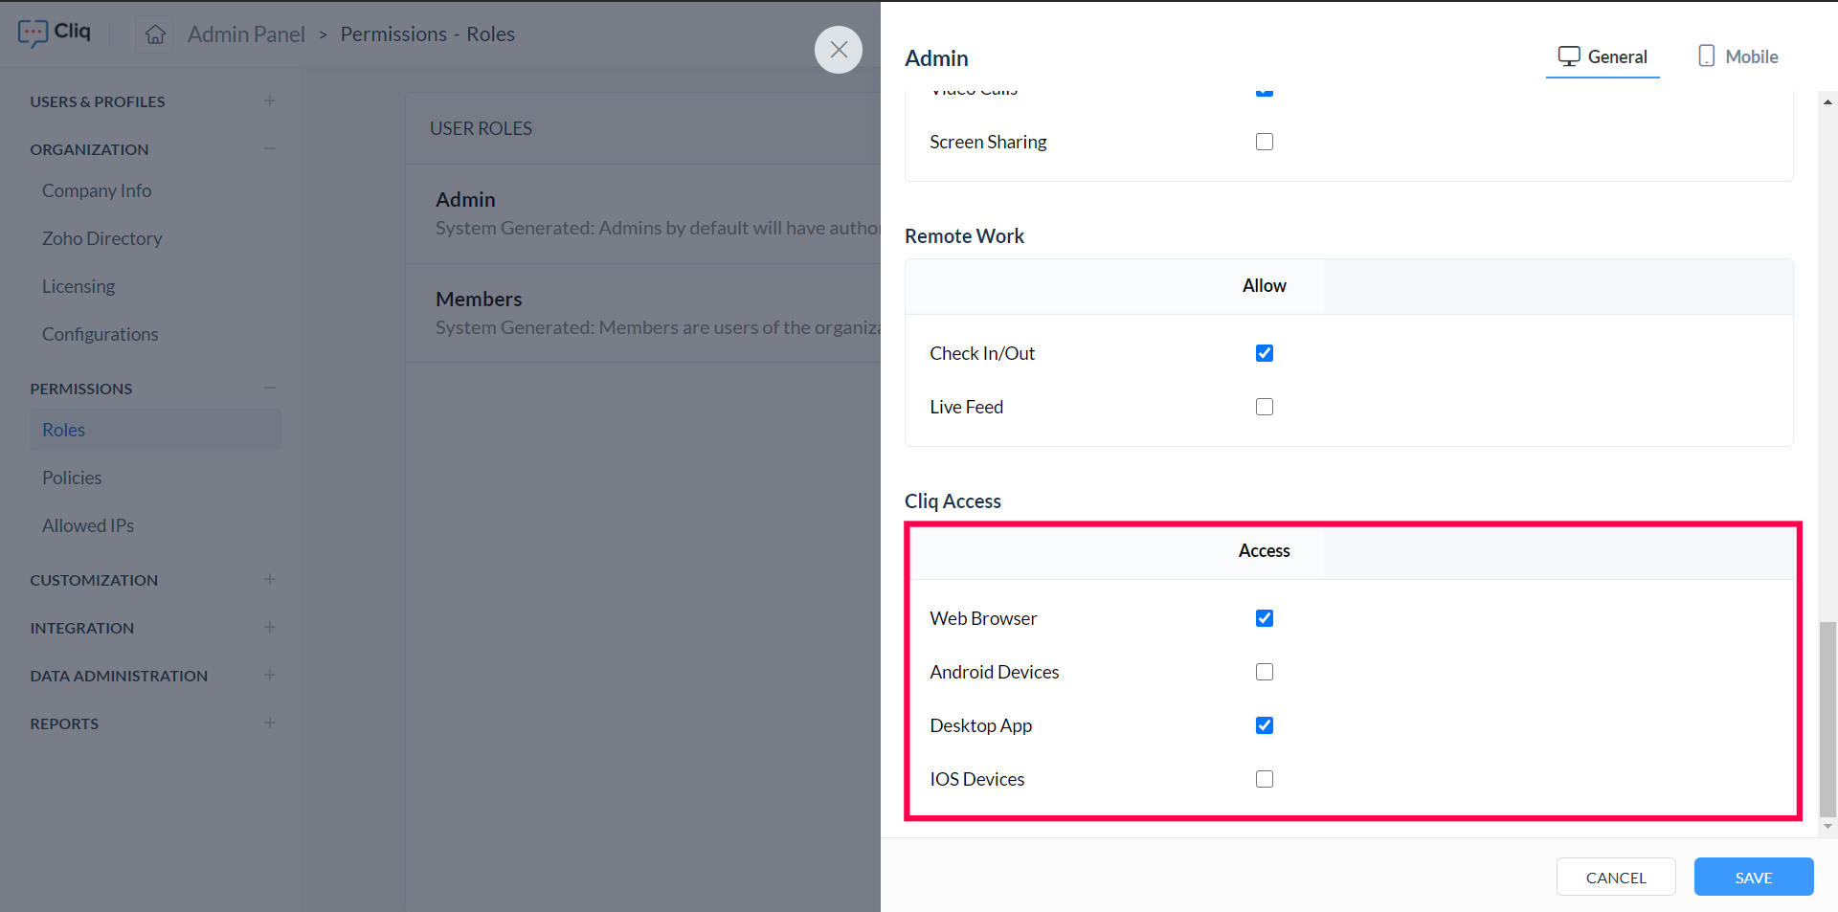The width and height of the screenshot is (1838, 912).
Task: Collapse the Permissions section
Action: click(270, 388)
